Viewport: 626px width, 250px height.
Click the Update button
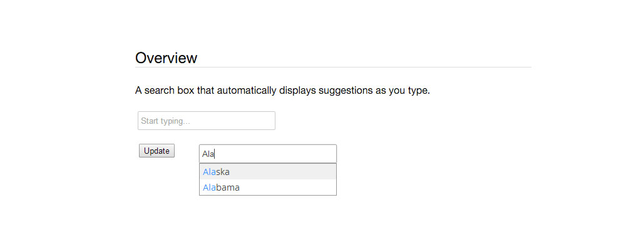tap(156, 151)
